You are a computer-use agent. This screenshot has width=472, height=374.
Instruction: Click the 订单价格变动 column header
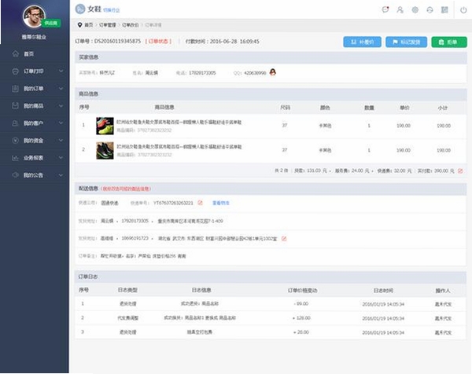tap(302, 291)
